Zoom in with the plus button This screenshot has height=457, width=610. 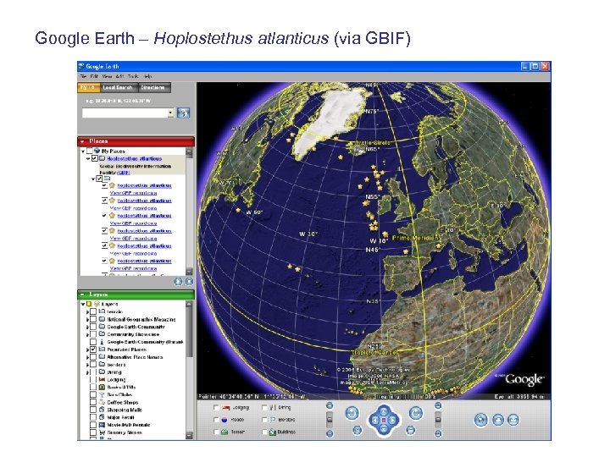[330, 405]
